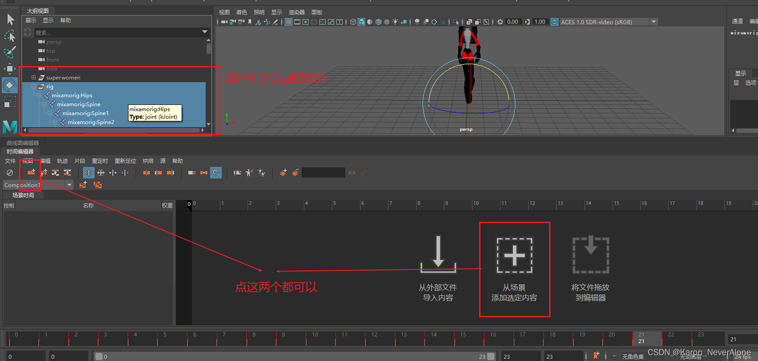Click the exposure icon left of 0.00
Viewport: 758px width, 361px height.
click(x=500, y=22)
